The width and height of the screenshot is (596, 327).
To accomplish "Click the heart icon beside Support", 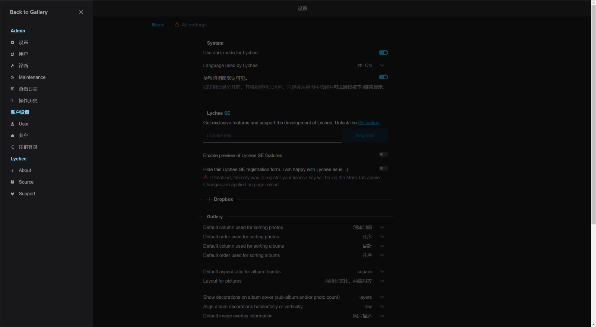I will (x=12, y=194).
